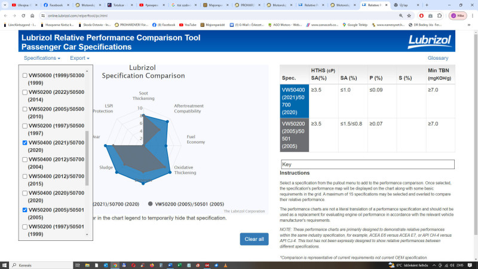Open a new browser tab with plus icon
Screen dimensions: 478x269
click(x=427, y=5)
